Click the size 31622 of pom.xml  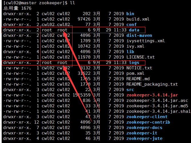[84, 73]
